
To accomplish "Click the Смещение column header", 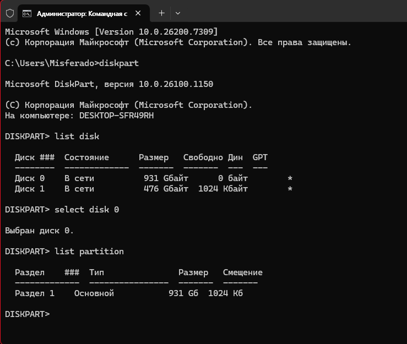I will (242, 272).
